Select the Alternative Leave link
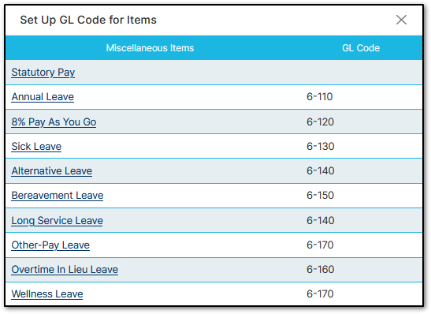 52,171
